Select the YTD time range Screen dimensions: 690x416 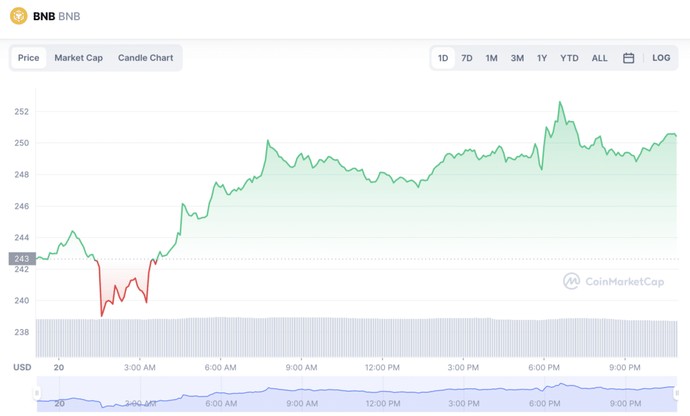pos(569,58)
